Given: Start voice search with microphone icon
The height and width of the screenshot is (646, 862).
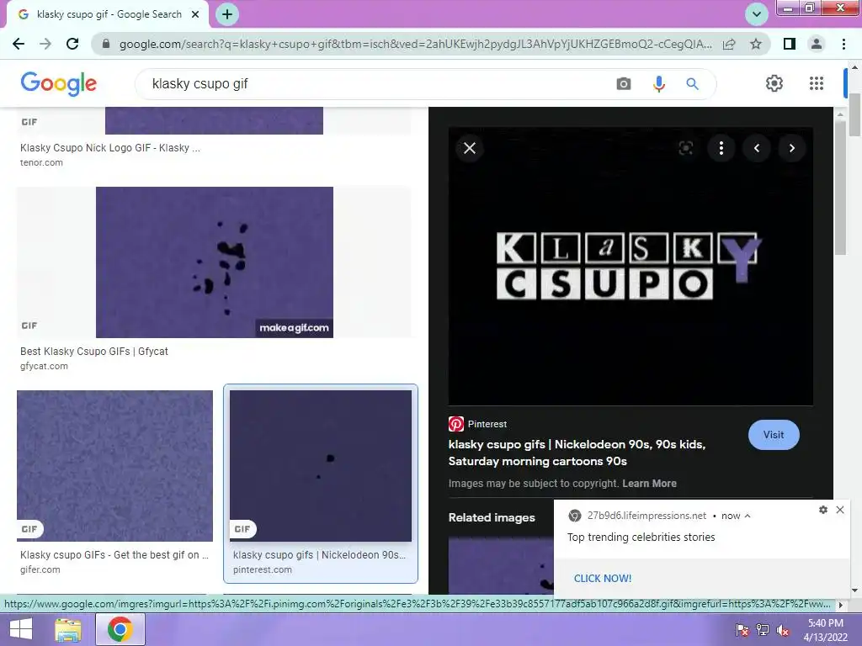Looking at the screenshot, I should pyautogui.click(x=658, y=84).
